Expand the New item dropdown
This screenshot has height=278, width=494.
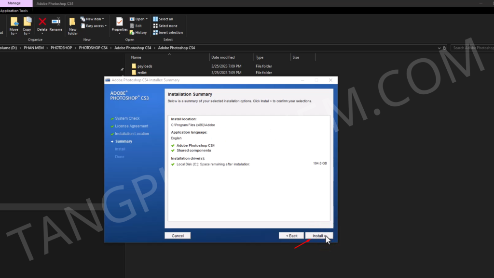coord(92,19)
